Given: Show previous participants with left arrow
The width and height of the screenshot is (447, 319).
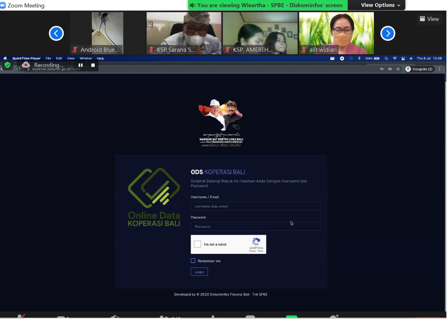Looking at the screenshot, I should 56,33.
